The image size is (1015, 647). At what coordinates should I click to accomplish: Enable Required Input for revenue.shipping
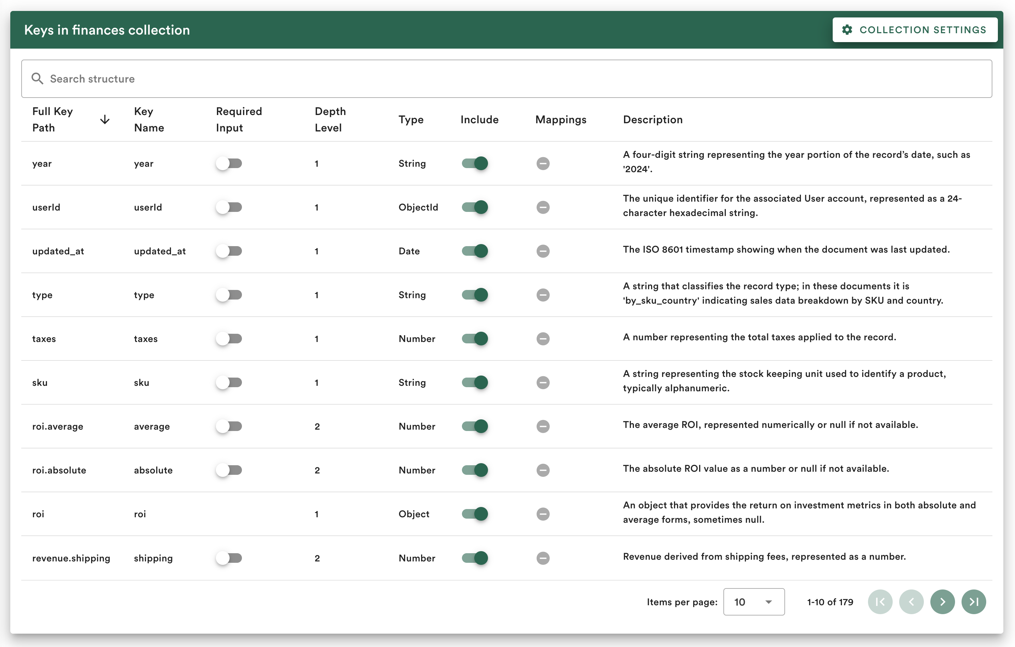(229, 558)
